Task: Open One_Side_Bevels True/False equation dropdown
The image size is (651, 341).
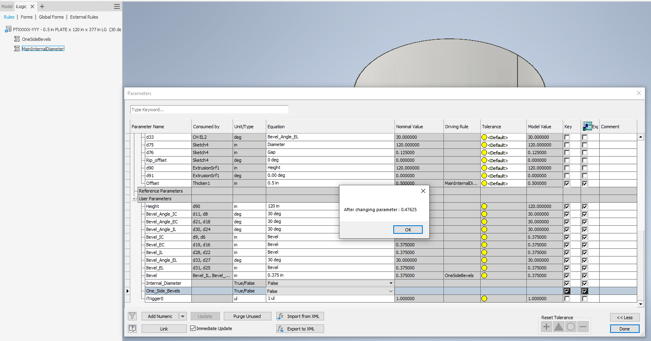Action: coord(391,291)
